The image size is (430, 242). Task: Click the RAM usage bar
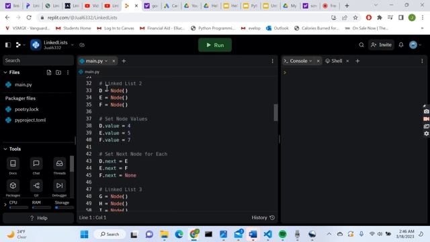[42, 208]
